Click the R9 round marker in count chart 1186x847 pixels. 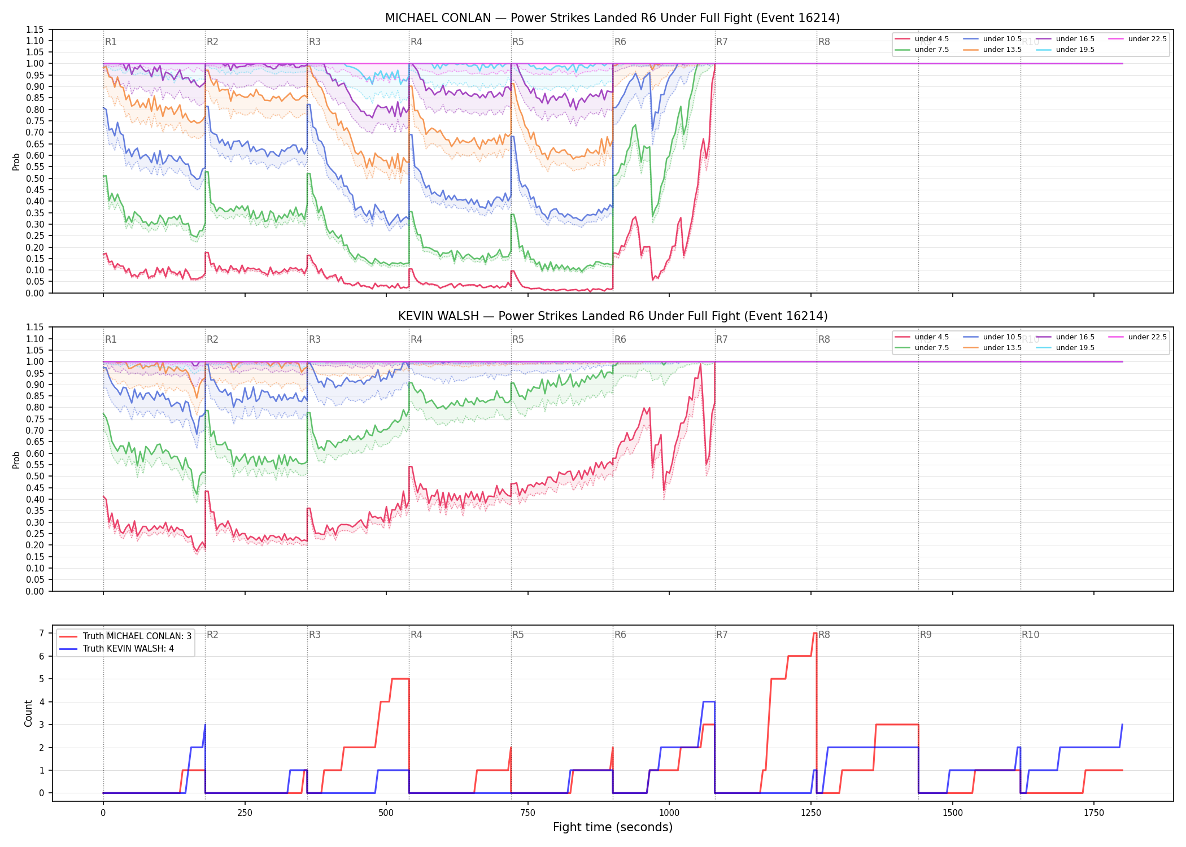click(x=926, y=635)
